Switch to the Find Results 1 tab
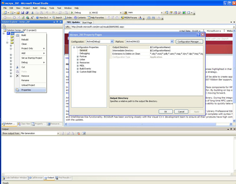The width and height of the screenshot is (236, 184). [63, 178]
